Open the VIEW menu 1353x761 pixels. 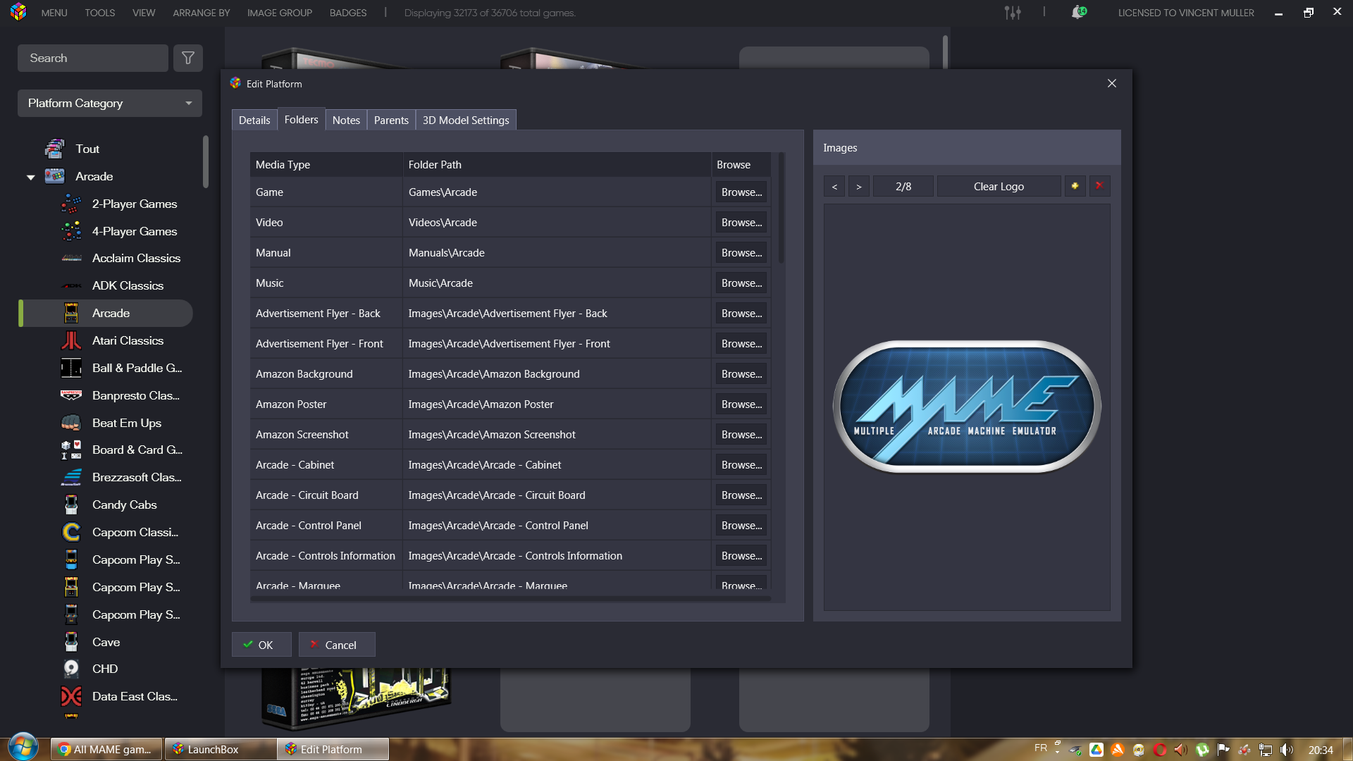click(x=144, y=13)
